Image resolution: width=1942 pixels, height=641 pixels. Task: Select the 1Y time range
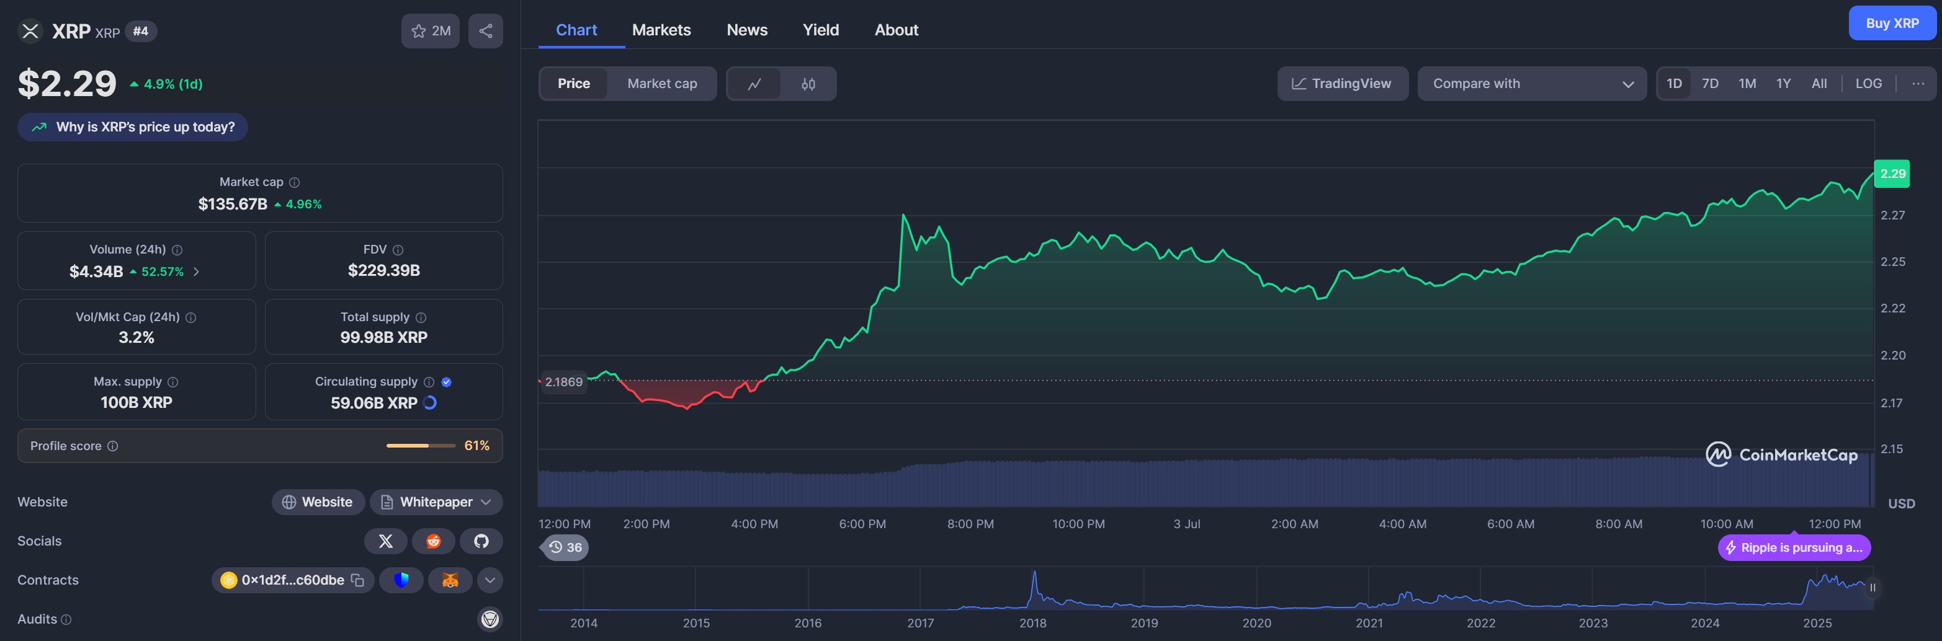pyautogui.click(x=1783, y=84)
